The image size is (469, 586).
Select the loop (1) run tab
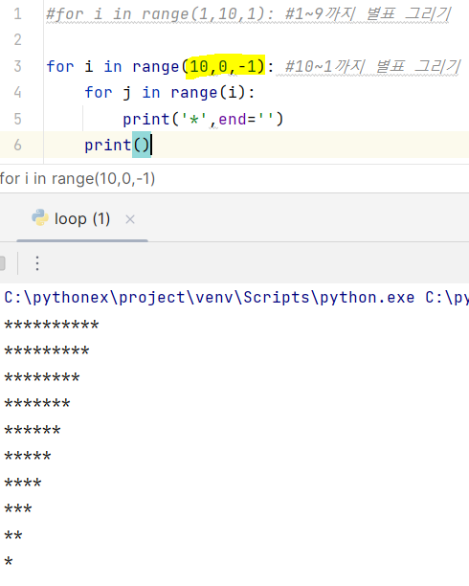[x=82, y=218]
